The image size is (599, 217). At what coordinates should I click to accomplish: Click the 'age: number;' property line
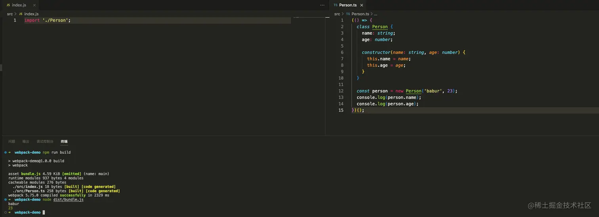tap(377, 40)
